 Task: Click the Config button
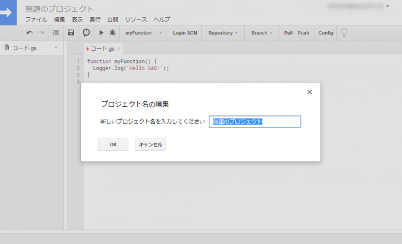pyautogui.click(x=326, y=33)
